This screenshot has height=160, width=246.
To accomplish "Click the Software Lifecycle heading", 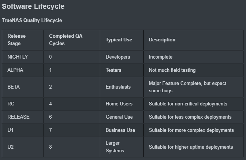I will (33, 7).
